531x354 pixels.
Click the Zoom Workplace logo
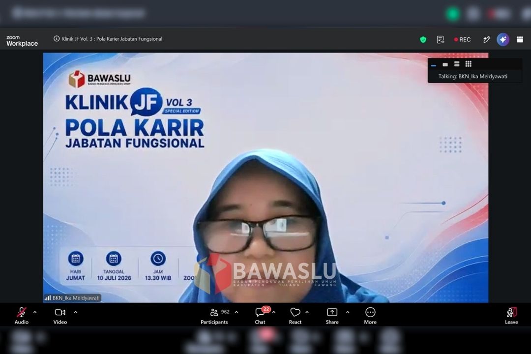22,41
